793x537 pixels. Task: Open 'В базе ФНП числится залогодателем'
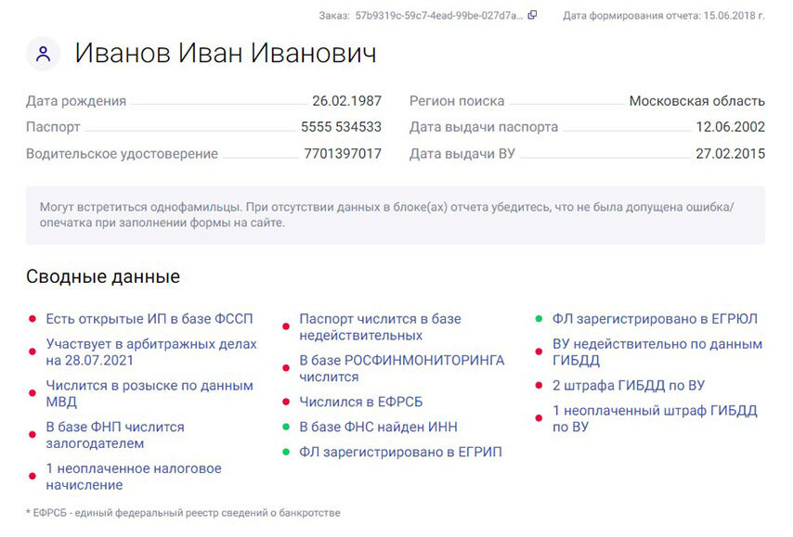[x=115, y=435]
